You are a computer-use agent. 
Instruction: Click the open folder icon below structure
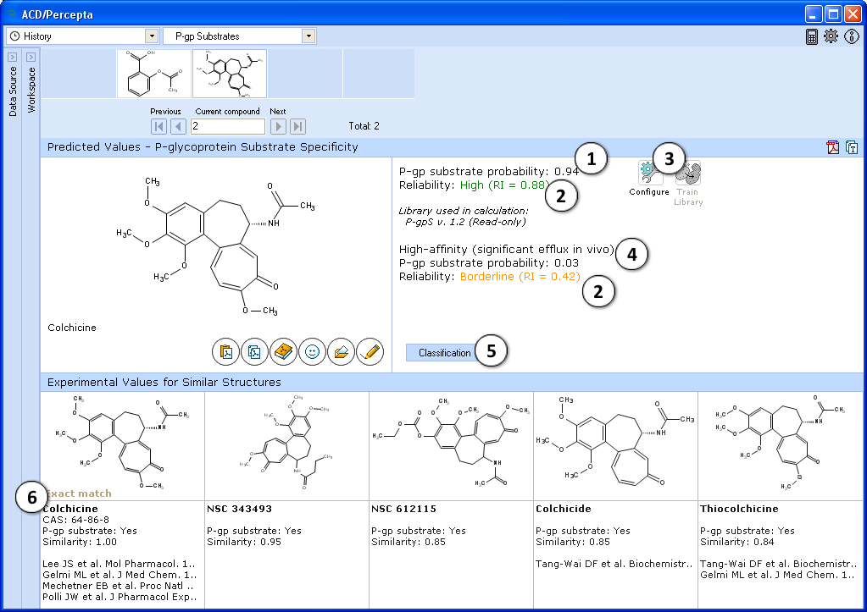(x=342, y=350)
